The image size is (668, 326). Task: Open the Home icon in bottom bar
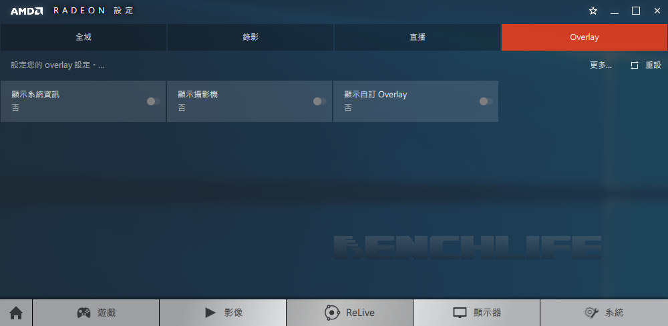pyautogui.click(x=16, y=313)
